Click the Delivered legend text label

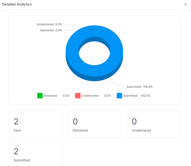pyautogui.click(x=50, y=96)
